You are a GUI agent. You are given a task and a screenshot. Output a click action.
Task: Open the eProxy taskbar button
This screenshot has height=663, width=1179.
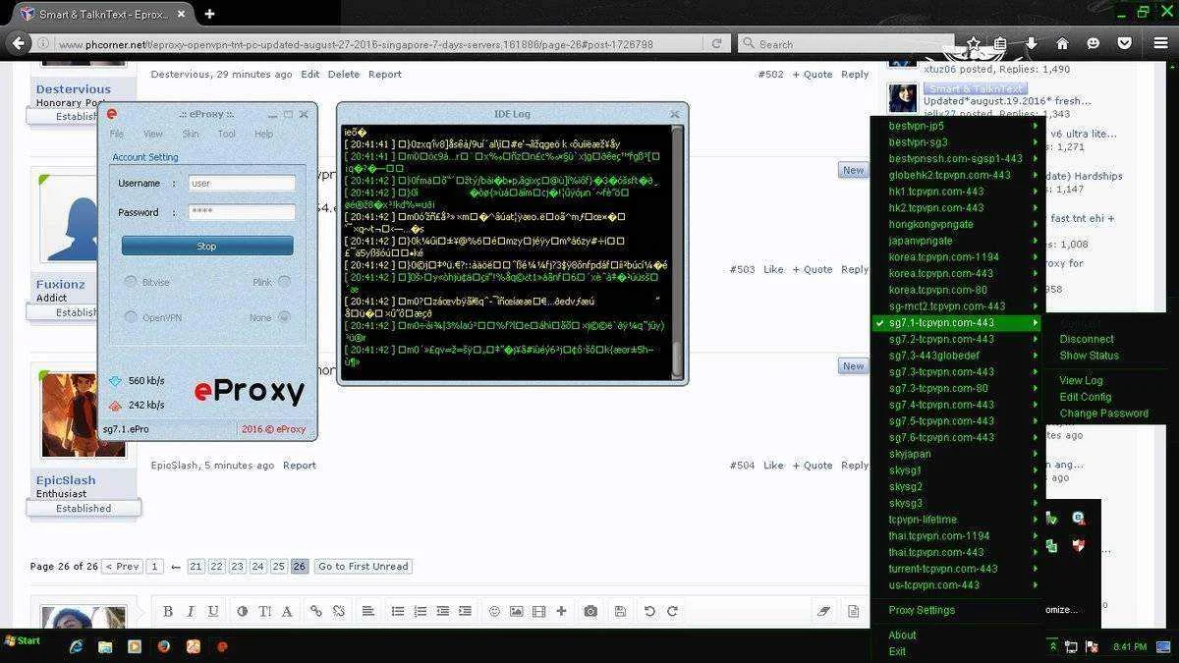tap(223, 646)
